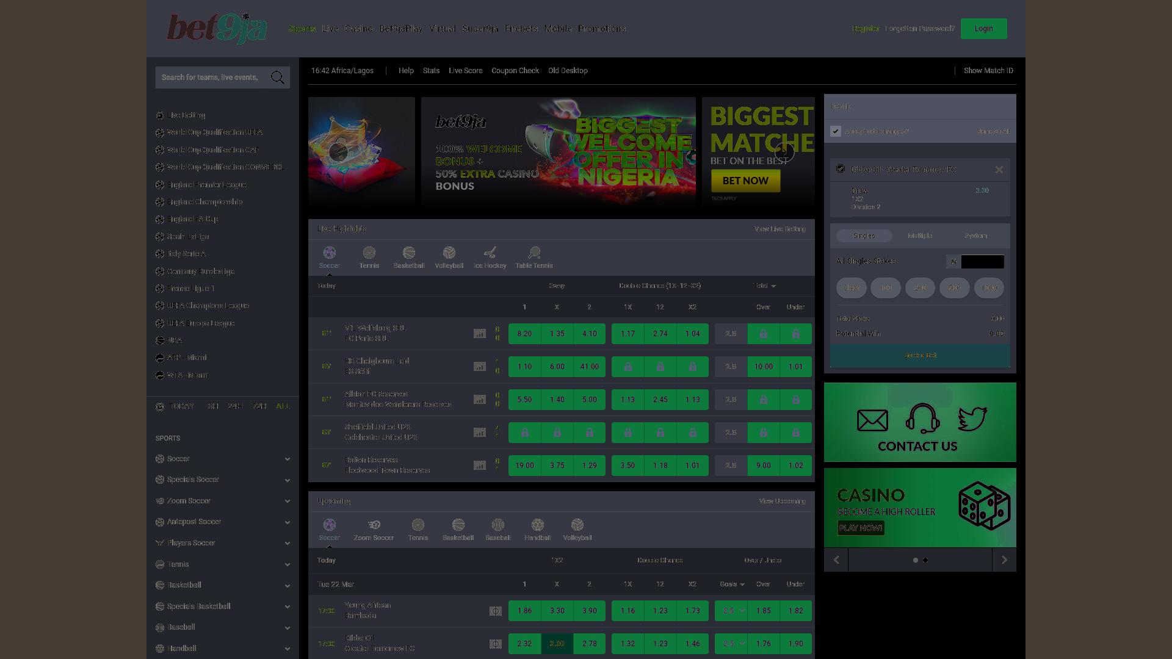
Task: Filter events by 72H
Action: (259, 406)
